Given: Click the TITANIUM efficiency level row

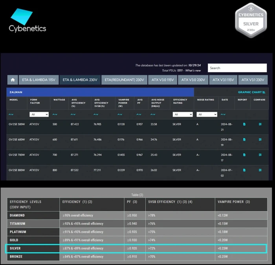Looking at the screenshot, I should pos(137,224).
